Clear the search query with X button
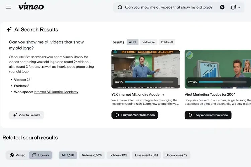 [222, 7]
